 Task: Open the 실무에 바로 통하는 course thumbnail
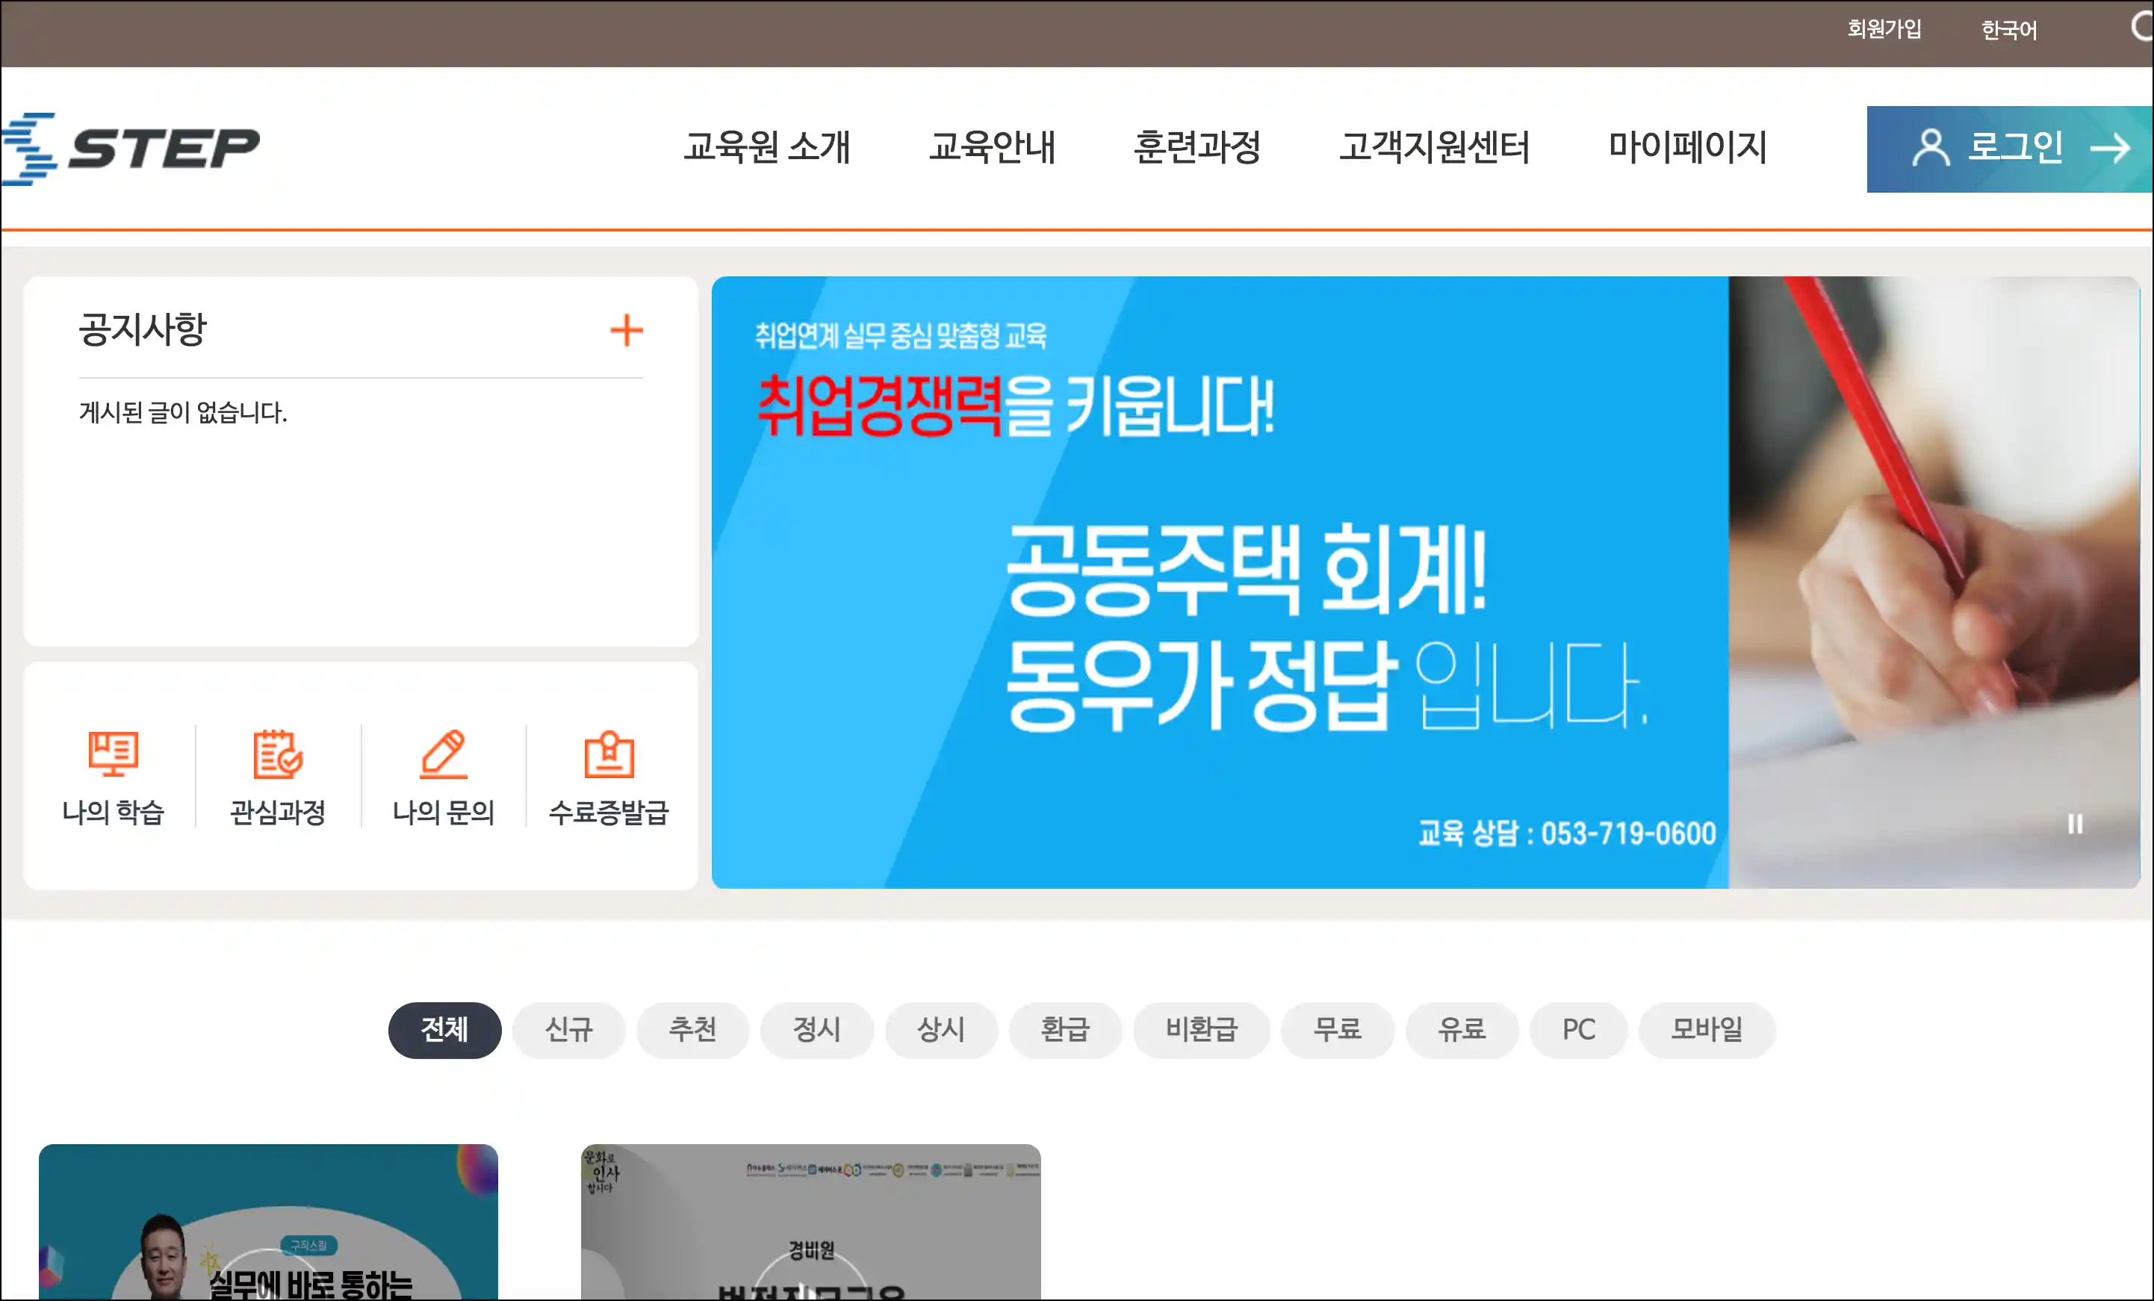(x=268, y=1221)
